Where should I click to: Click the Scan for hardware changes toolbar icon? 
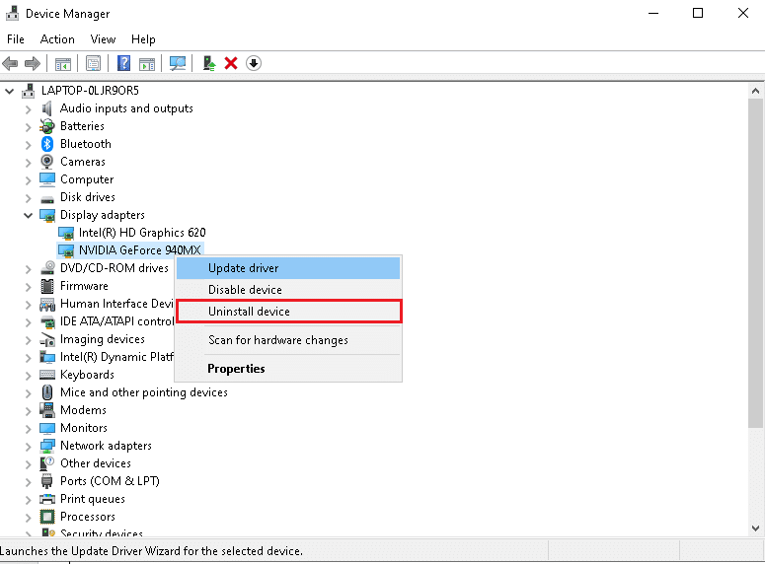tap(178, 63)
